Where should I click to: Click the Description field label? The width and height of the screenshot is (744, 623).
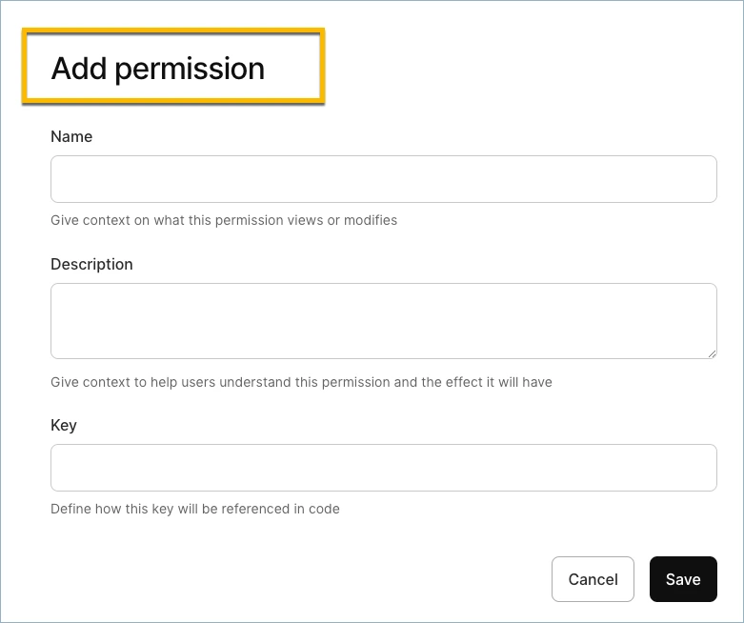(x=91, y=264)
